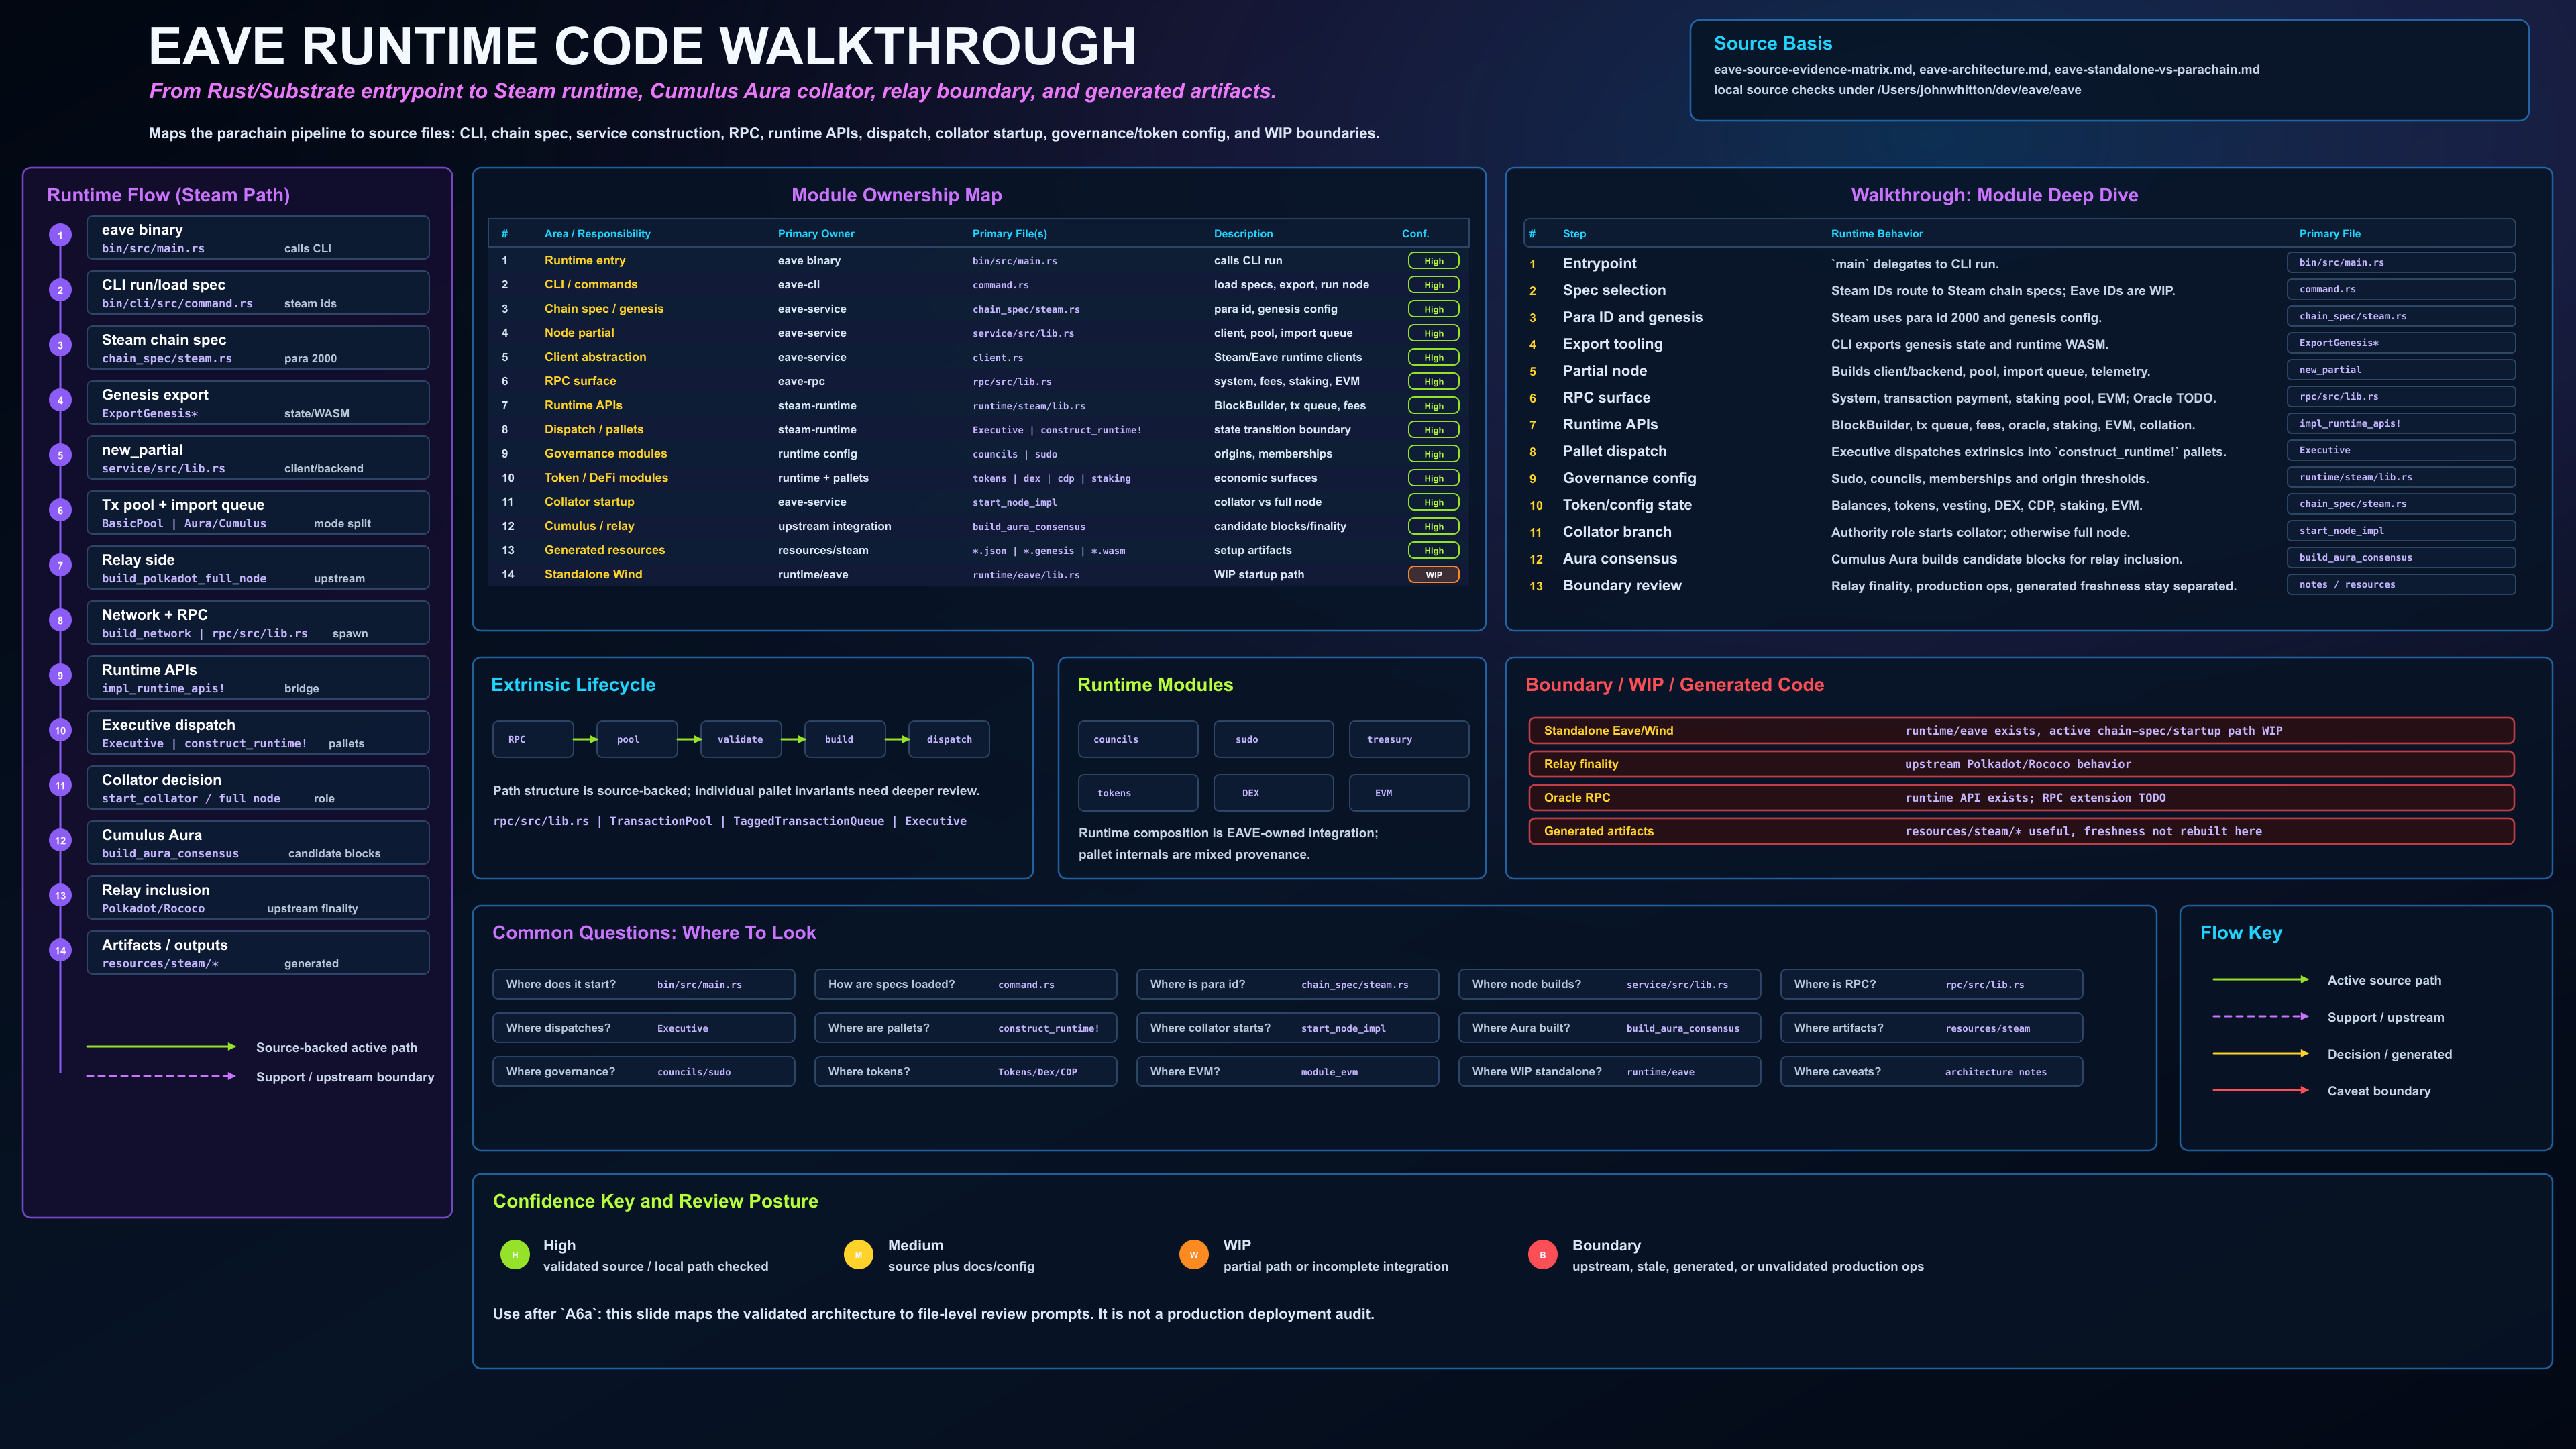Image resolution: width=2576 pixels, height=1449 pixels.
Task: Click step 8 circle beside Network + RPC
Action: (60, 621)
